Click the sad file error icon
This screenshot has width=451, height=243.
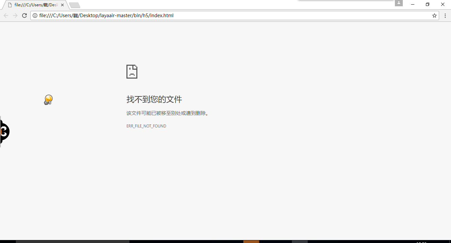pos(132,72)
